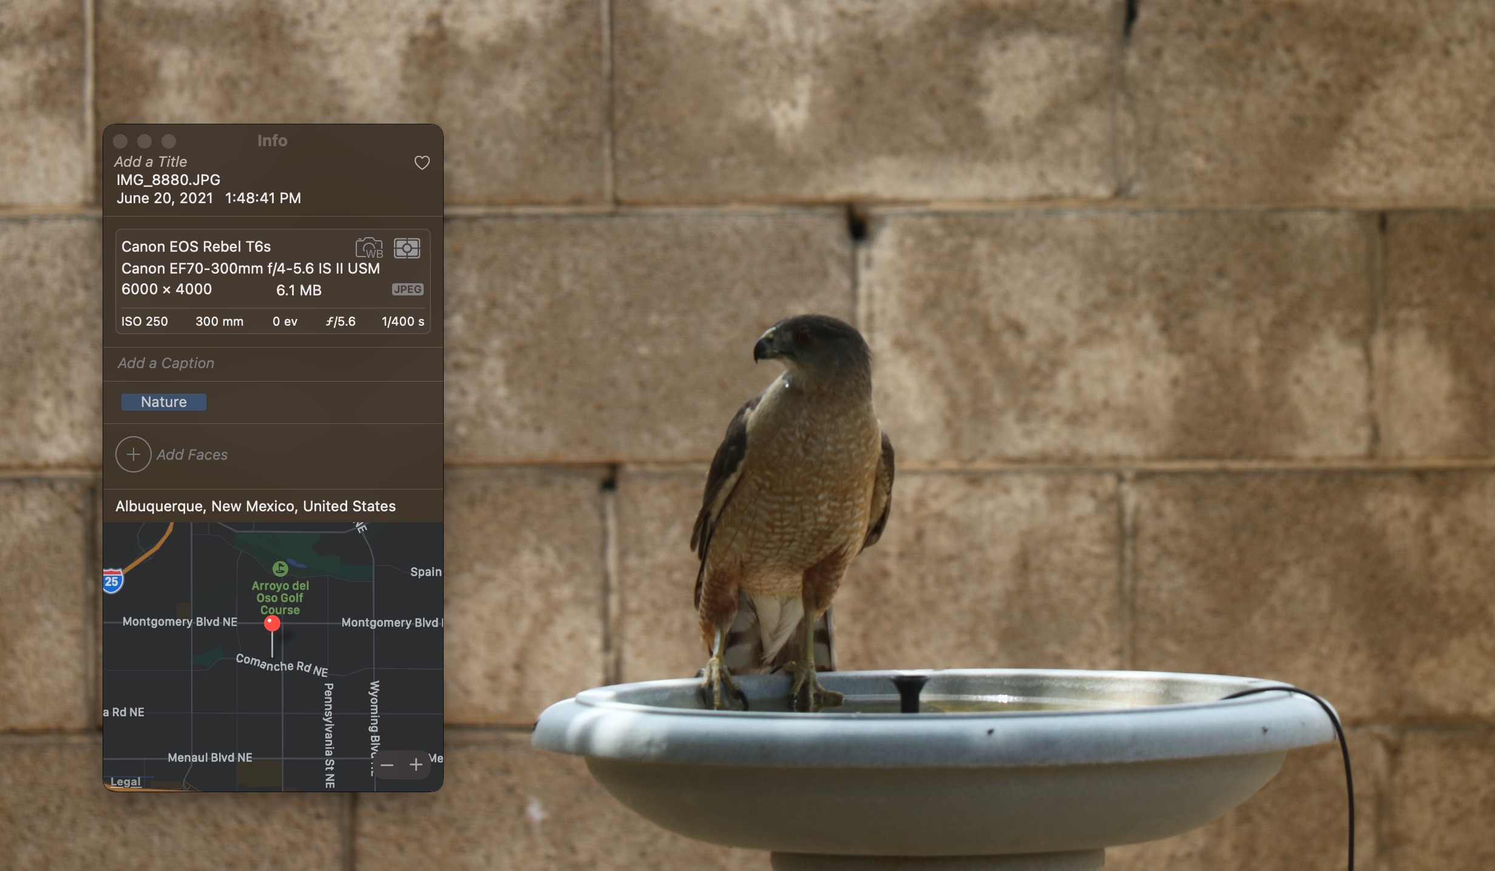Click the JPEG format badge

point(407,289)
